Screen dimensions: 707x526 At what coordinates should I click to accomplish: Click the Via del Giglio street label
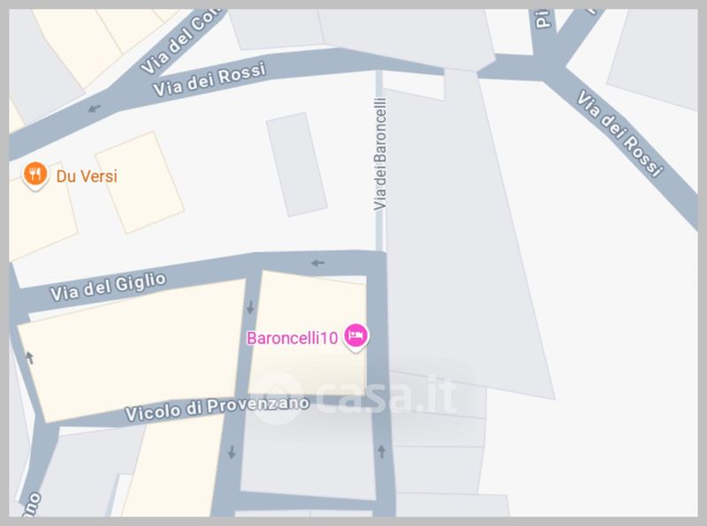point(108,287)
